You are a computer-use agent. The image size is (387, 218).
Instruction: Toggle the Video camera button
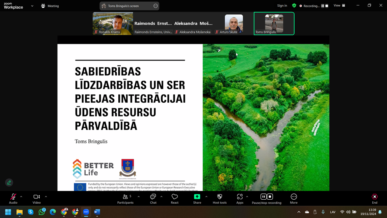click(37, 199)
